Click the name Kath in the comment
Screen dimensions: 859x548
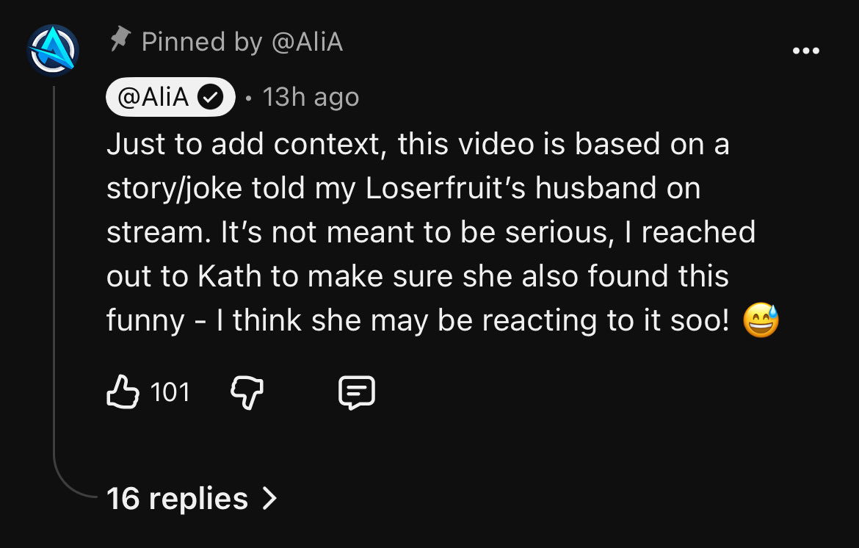point(229,275)
